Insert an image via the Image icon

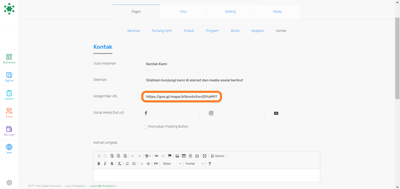(177, 156)
